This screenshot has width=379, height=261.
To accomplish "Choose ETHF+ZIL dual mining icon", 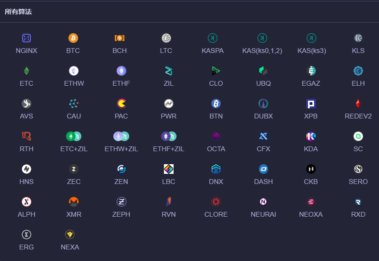I will 168,136.
